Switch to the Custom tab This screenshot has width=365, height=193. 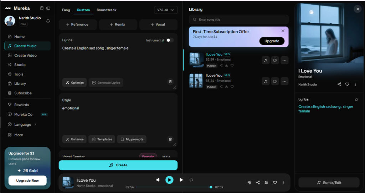click(83, 10)
